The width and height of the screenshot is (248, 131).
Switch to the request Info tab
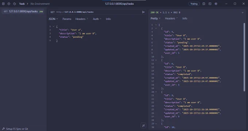(x=108, y=19)
